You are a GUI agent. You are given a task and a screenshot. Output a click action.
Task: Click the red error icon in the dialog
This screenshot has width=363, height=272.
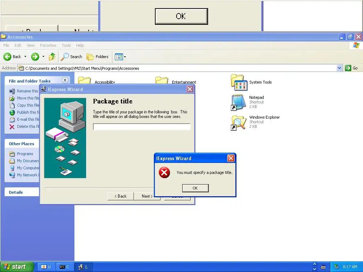click(x=164, y=172)
